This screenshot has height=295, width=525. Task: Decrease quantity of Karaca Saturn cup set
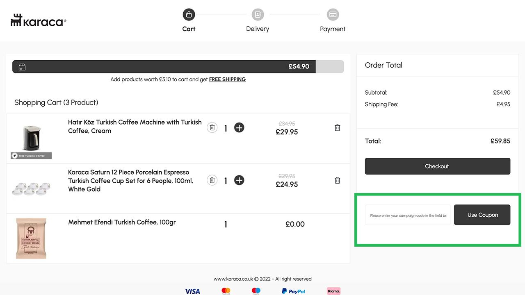click(212, 180)
